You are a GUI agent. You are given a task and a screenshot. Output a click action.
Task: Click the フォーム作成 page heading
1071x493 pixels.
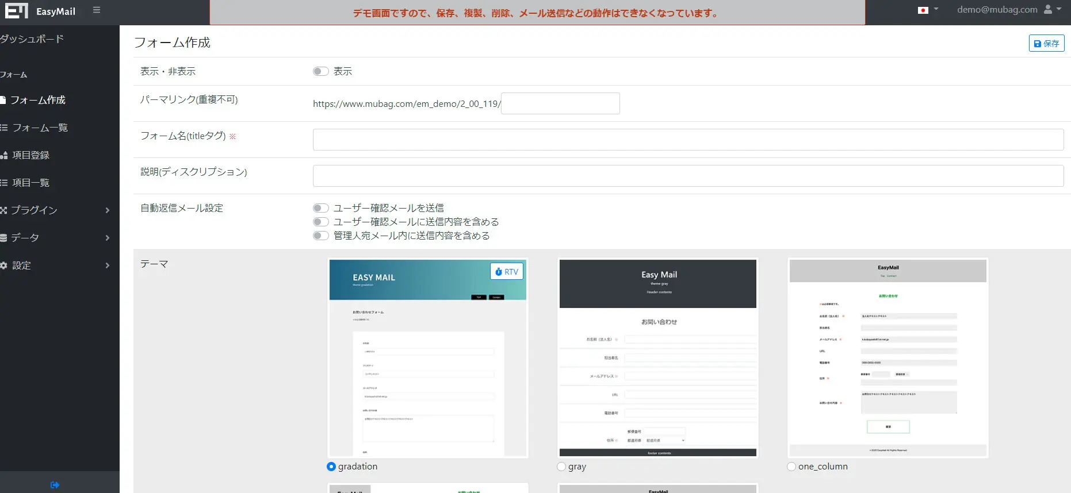[172, 43]
